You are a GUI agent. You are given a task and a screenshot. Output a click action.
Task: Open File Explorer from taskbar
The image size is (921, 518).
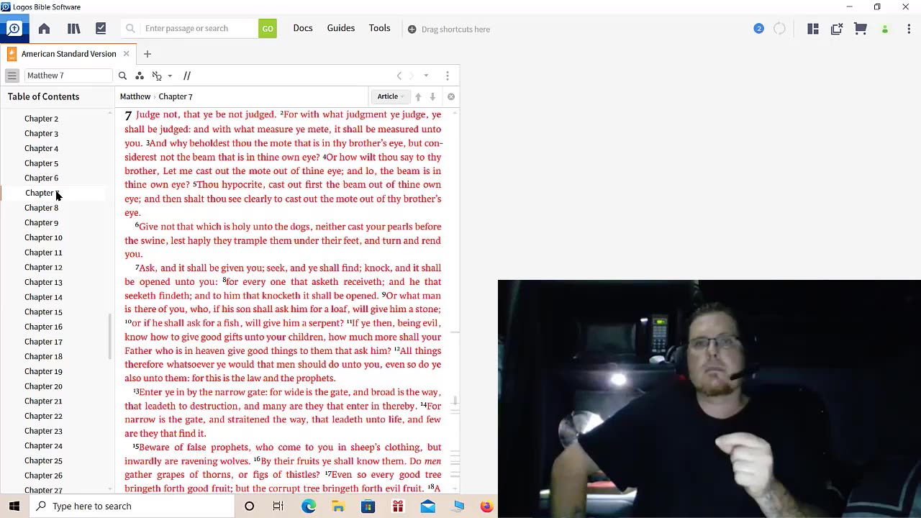tap(338, 506)
